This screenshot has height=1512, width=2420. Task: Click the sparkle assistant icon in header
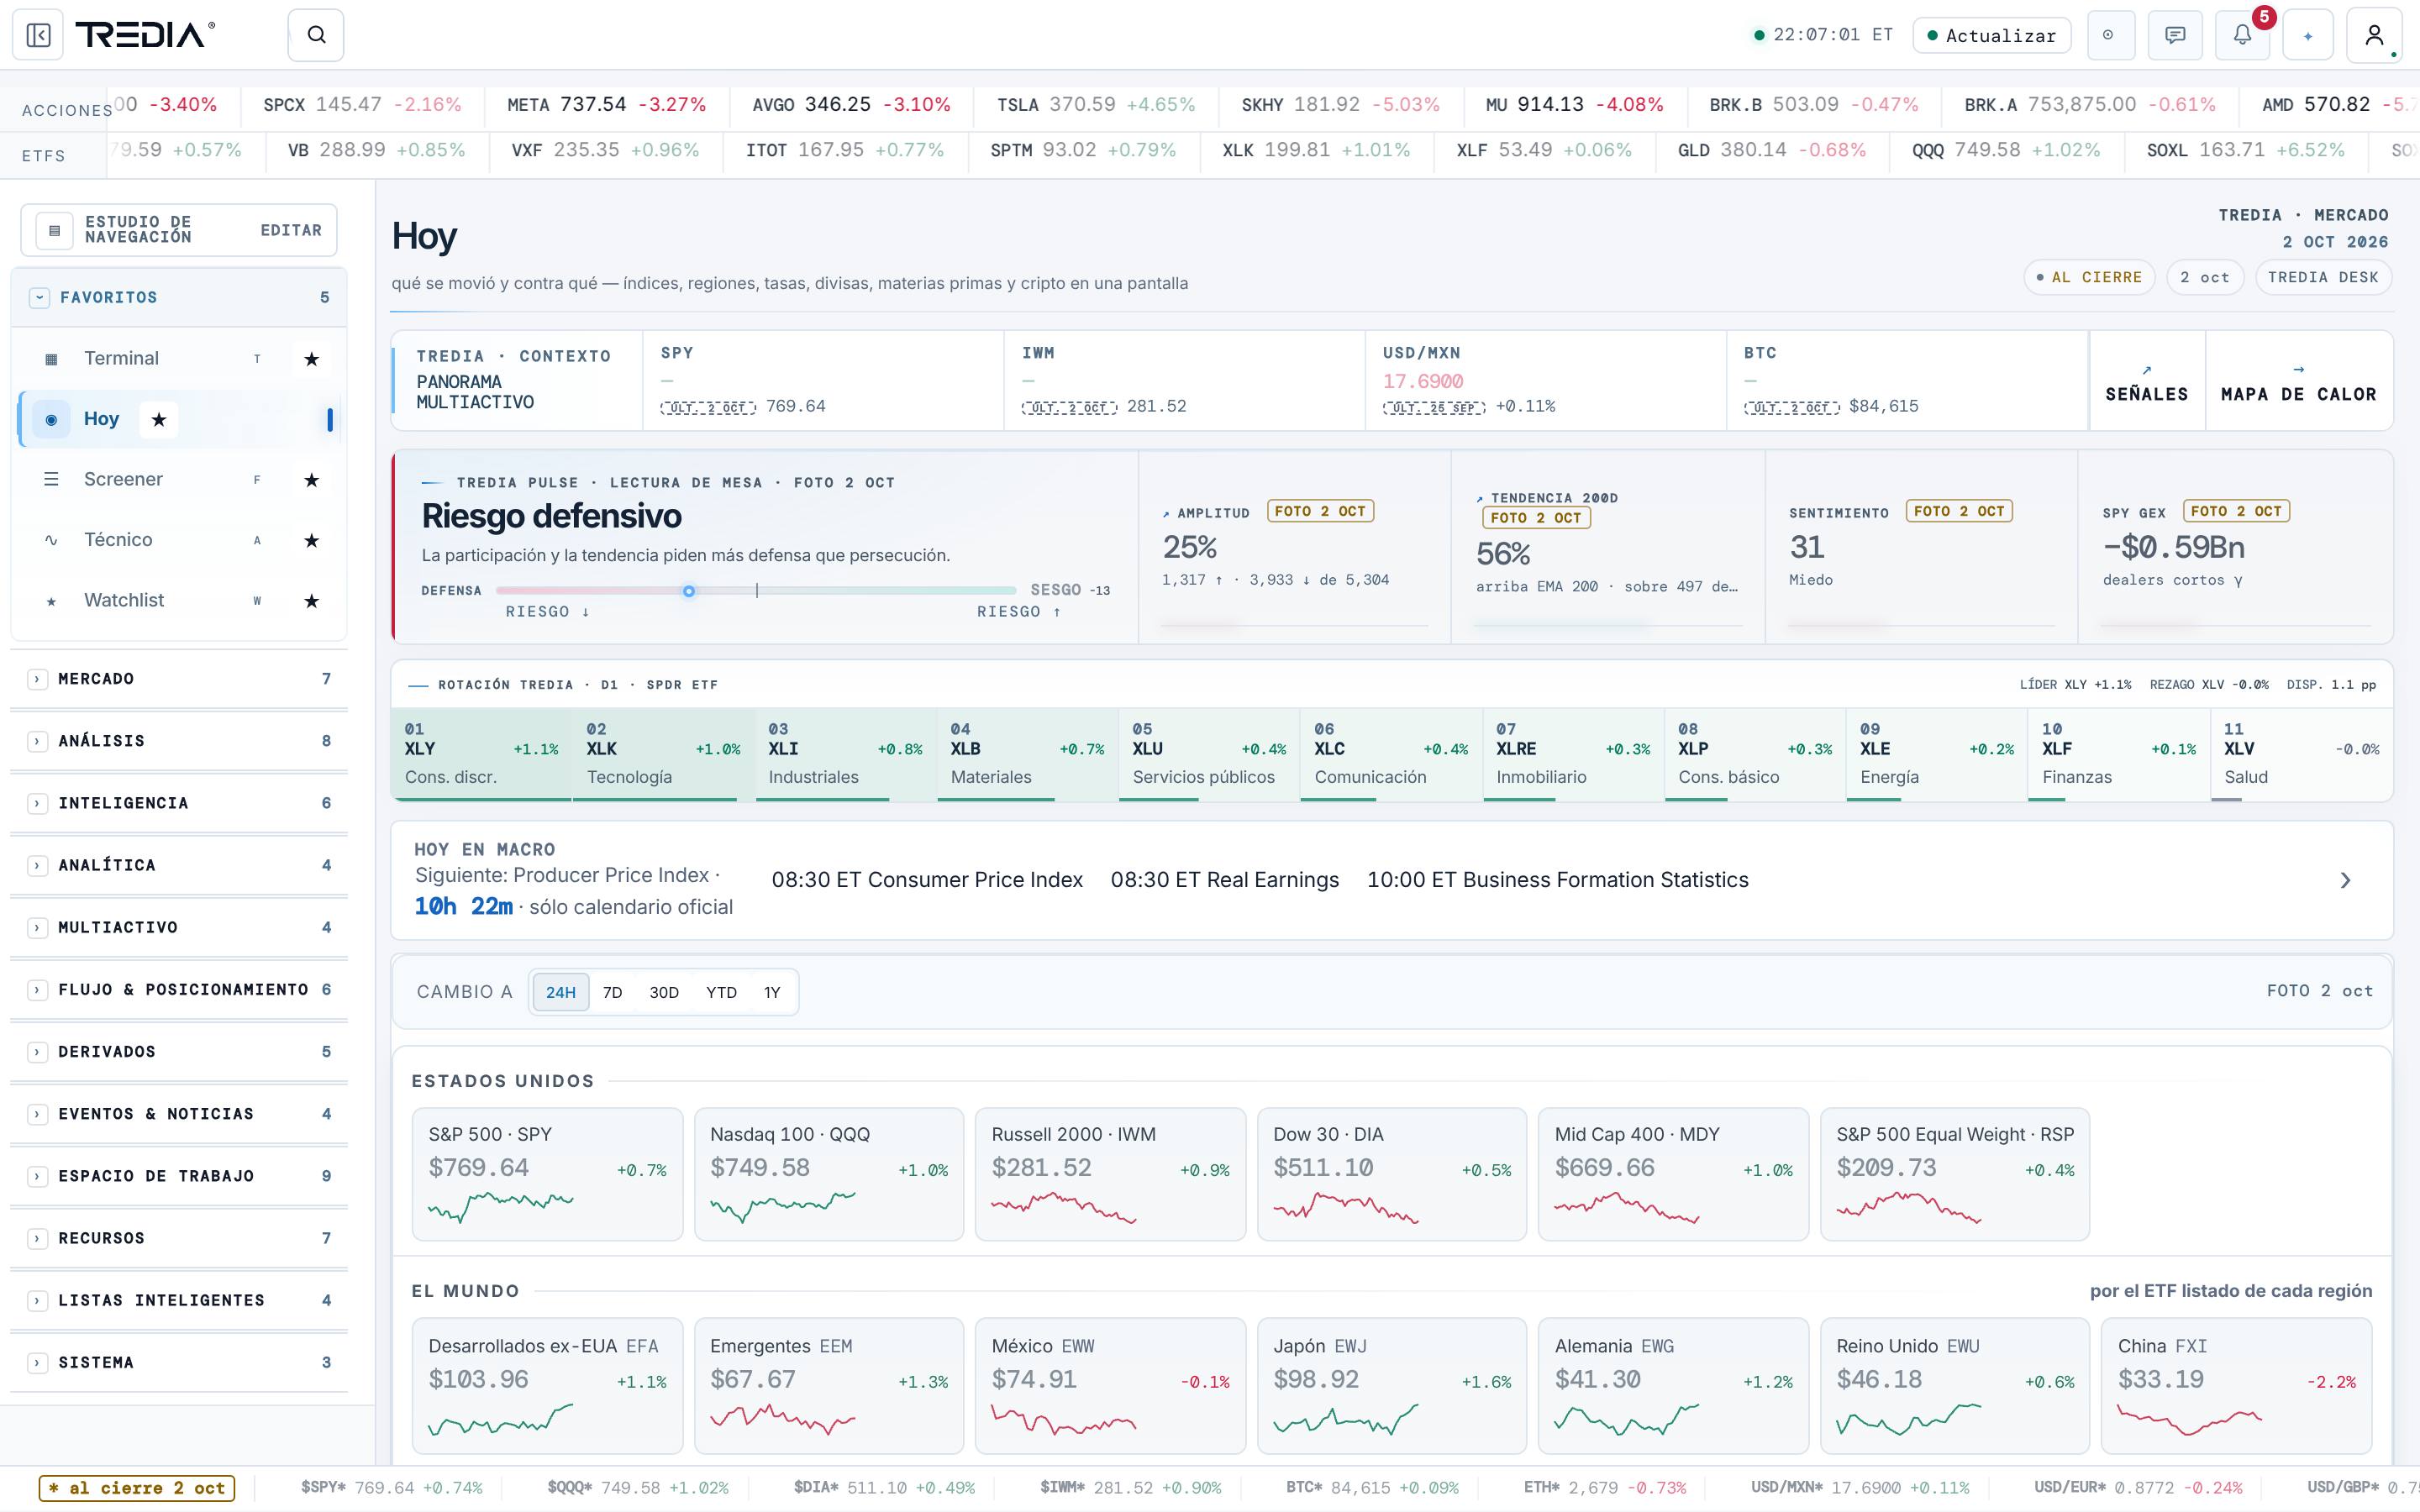(2308, 35)
